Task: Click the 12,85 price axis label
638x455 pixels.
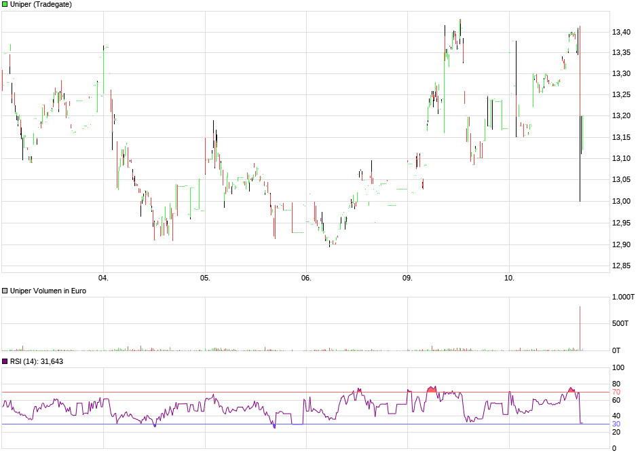Action: coord(621,266)
